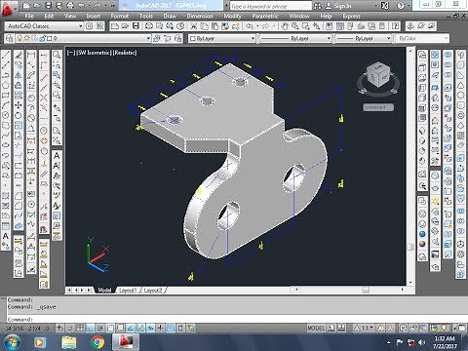Toggle Object Snap in the status bar

pos(110,329)
